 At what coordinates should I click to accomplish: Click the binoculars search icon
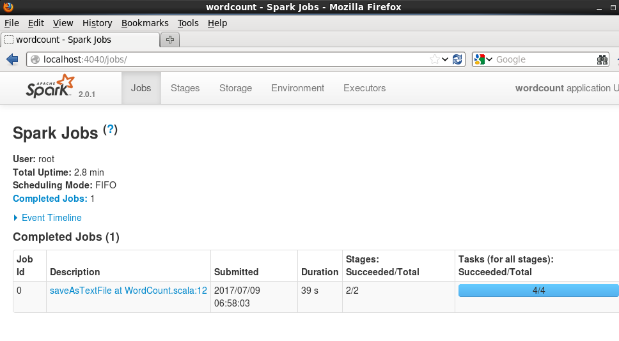[x=602, y=59]
